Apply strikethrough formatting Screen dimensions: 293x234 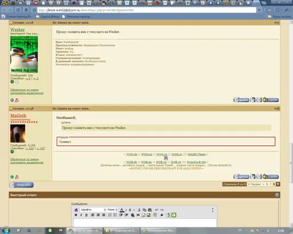click(168, 215)
